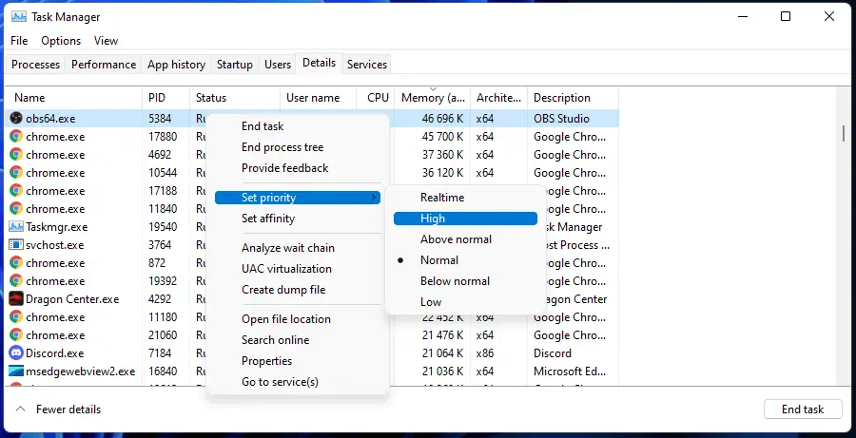This screenshot has width=856, height=438.
Task: Choose Set affinity
Action: 298,219
